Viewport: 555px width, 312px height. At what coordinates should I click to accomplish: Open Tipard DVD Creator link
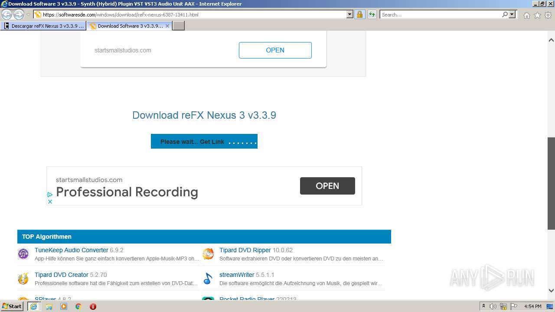click(62, 275)
